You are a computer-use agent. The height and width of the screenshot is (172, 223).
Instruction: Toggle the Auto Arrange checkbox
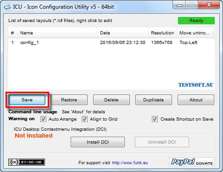pyautogui.click(x=43, y=119)
